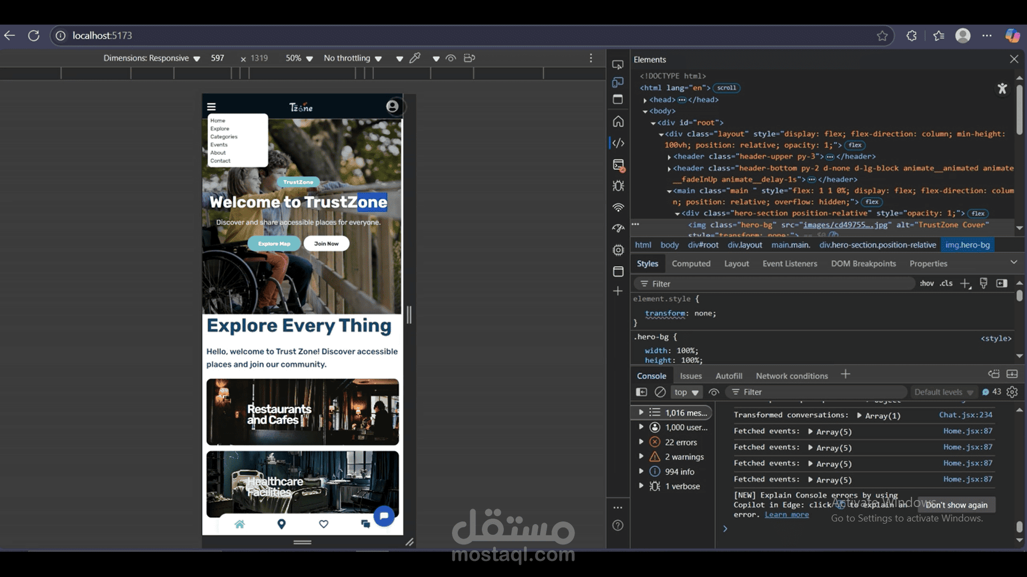The width and height of the screenshot is (1027, 577).
Task: Open the Sources bug icon in sidebar
Action: (618, 186)
